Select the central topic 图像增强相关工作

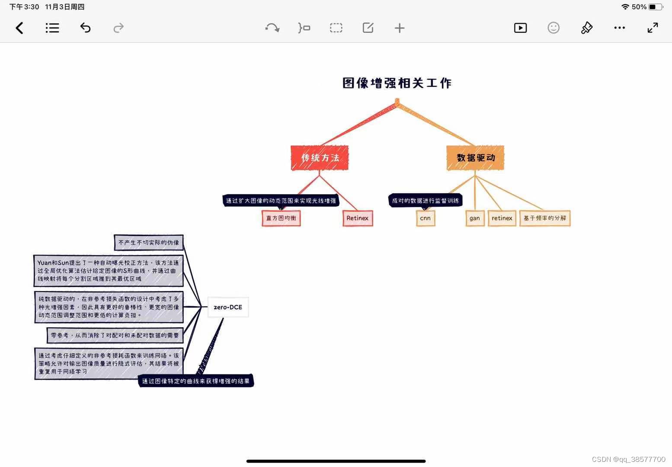[397, 83]
